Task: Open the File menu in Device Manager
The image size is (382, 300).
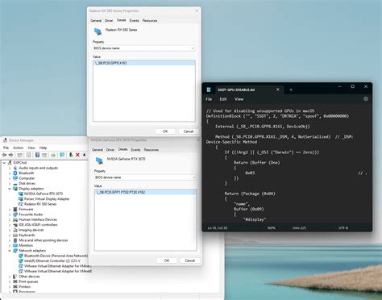Action: coord(6,148)
